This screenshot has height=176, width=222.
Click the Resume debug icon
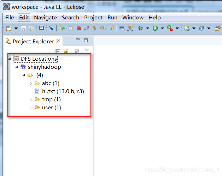tap(62, 28)
